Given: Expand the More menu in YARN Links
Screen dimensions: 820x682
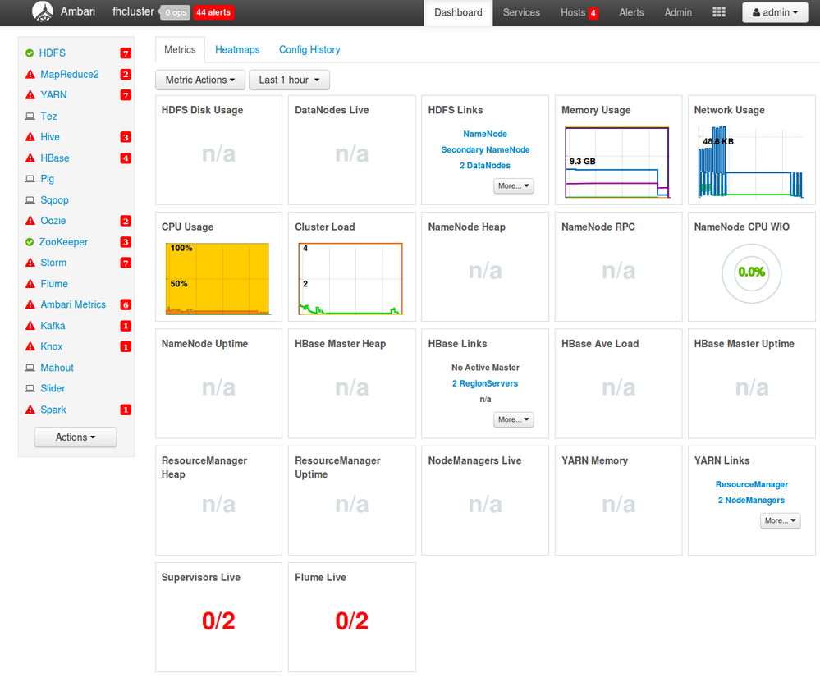Looking at the screenshot, I should (781, 520).
